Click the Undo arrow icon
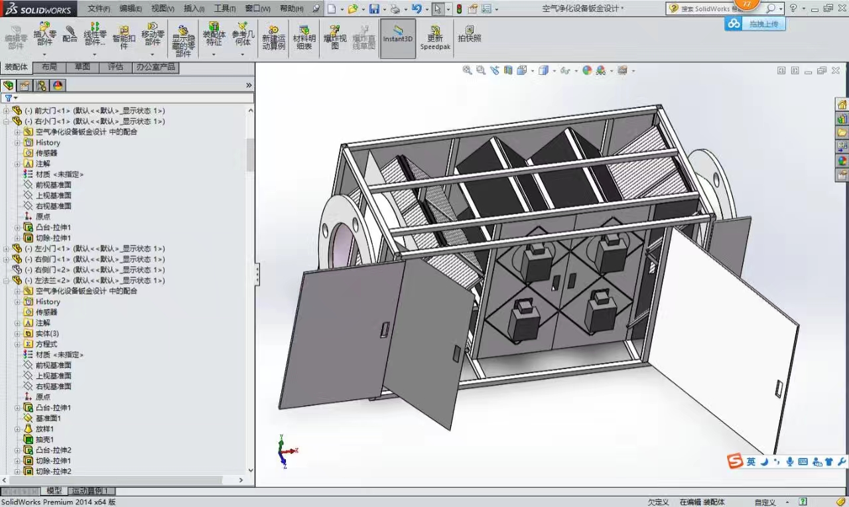Viewport: 849px width, 507px height. coord(416,9)
